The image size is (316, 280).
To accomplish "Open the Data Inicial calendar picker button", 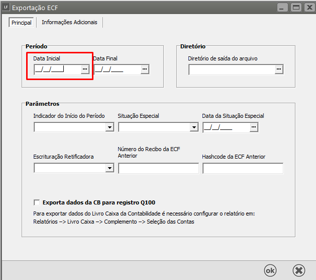I will coord(85,69).
